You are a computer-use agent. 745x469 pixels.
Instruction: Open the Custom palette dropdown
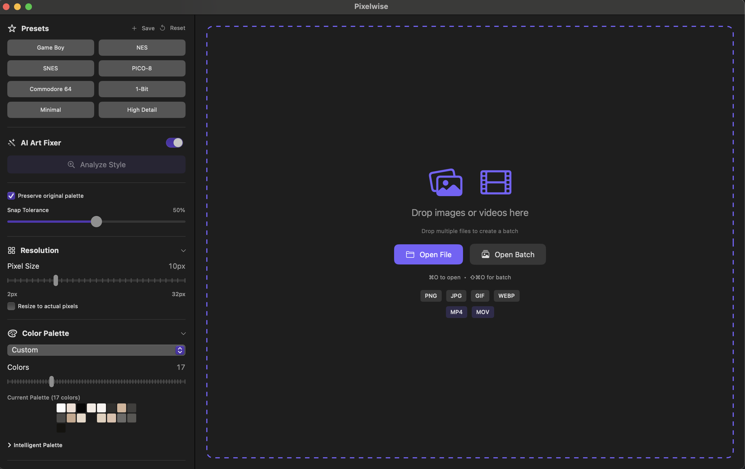pyautogui.click(x=96, y=350)
